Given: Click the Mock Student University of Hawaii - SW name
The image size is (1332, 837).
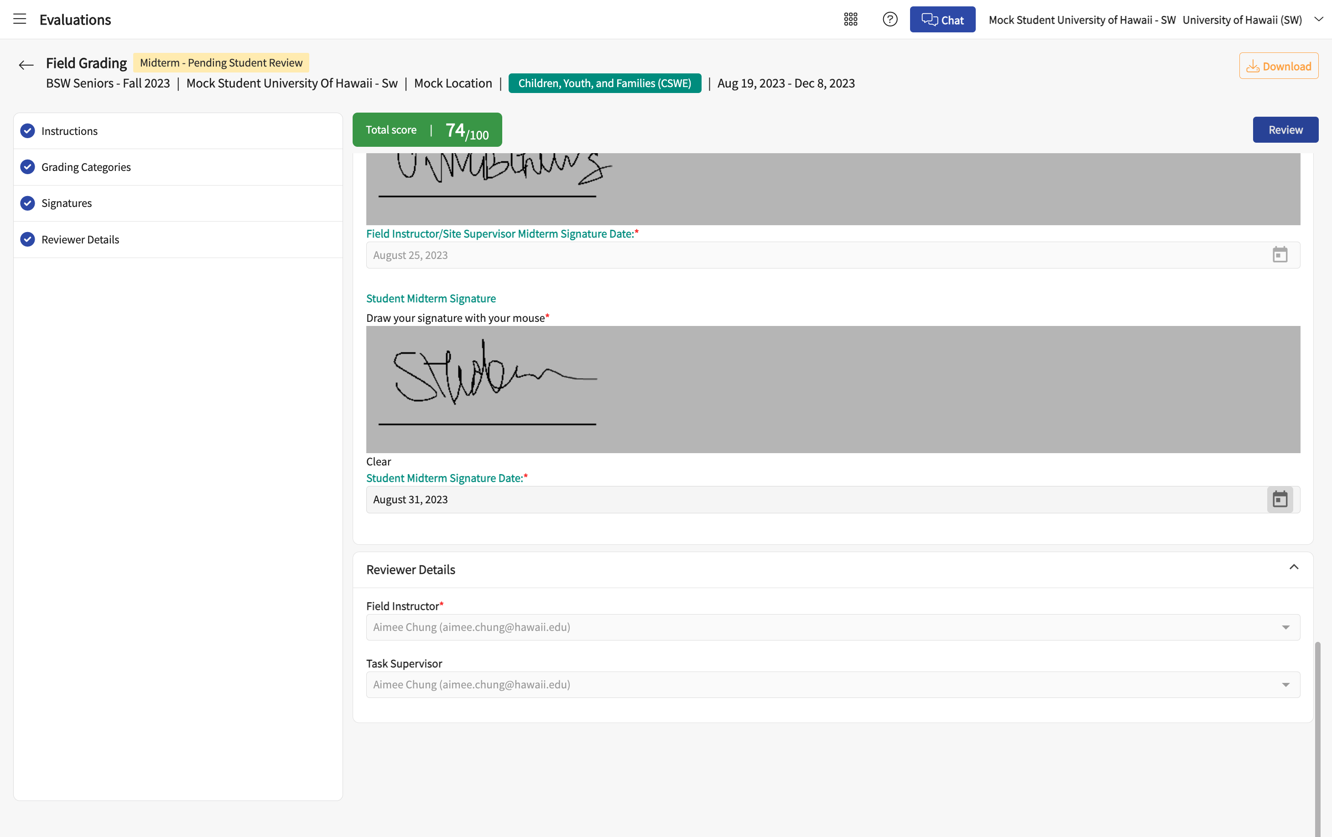Looking at the screenshot, I should (x=1082, y=20).
